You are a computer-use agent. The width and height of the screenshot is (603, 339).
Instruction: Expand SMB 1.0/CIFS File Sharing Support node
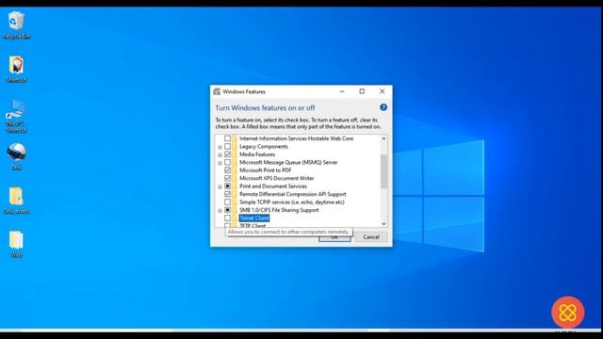tap(220, 211)
